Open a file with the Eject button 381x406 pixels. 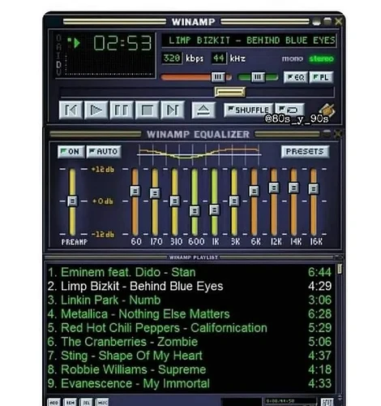point(203,110)
